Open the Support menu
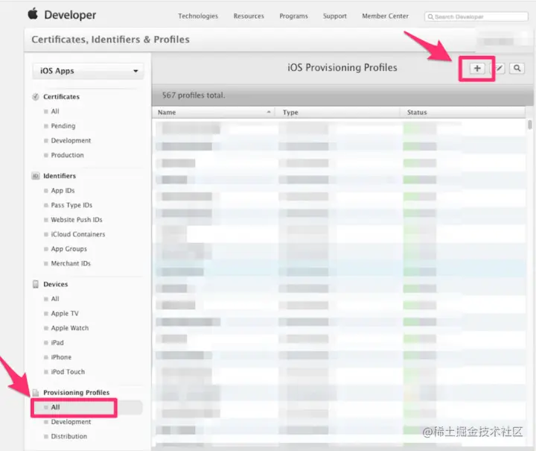This screenshot has width=536, height=451. (335, 16)
